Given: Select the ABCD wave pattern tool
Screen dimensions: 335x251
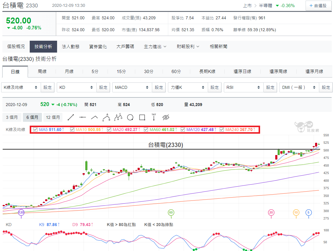Looking at the screenshot, I should click(118, 117).
